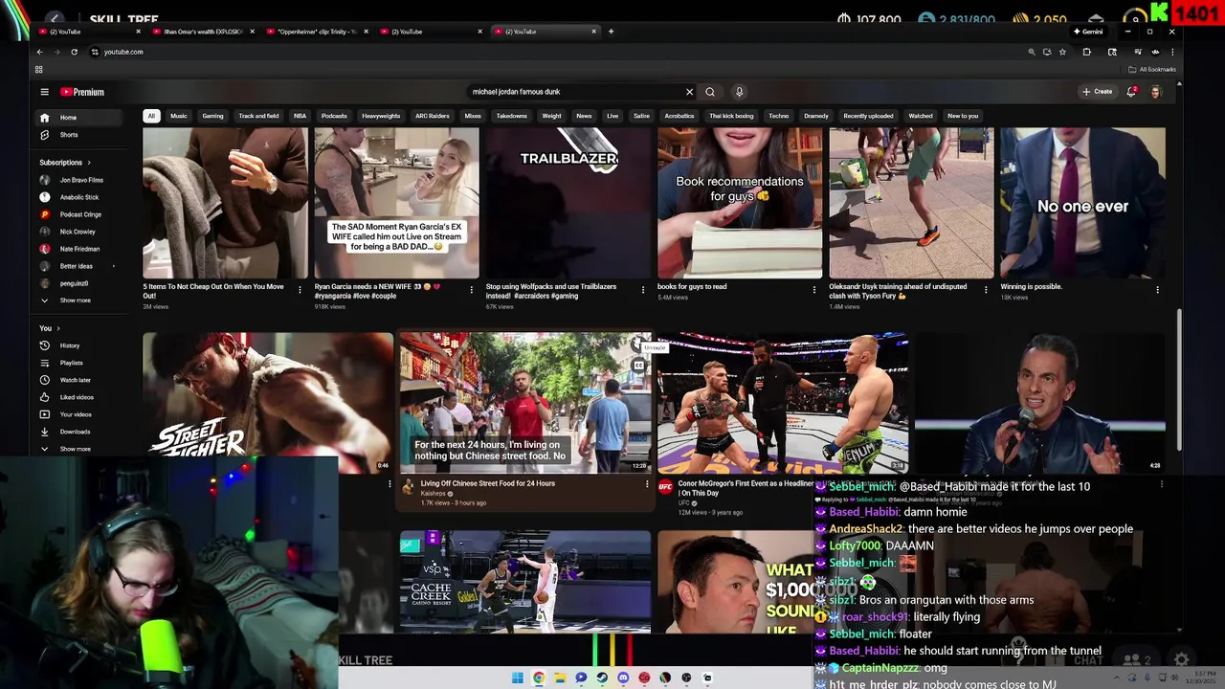Bookmark this page with star icon

click(1062, 52)
